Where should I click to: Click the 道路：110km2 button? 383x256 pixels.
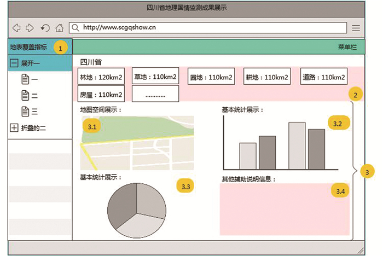click(x=323, y=77)
